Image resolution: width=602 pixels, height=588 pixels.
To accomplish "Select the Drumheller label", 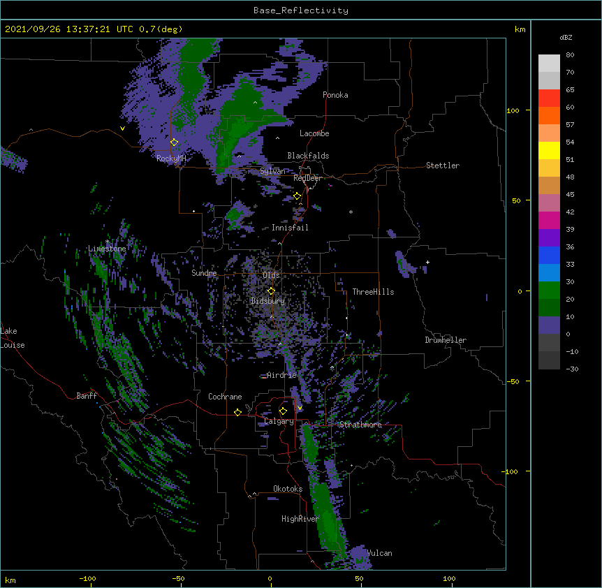I will [446, 340].
